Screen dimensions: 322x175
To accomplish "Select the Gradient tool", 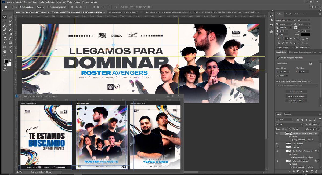I will point(10,34).
